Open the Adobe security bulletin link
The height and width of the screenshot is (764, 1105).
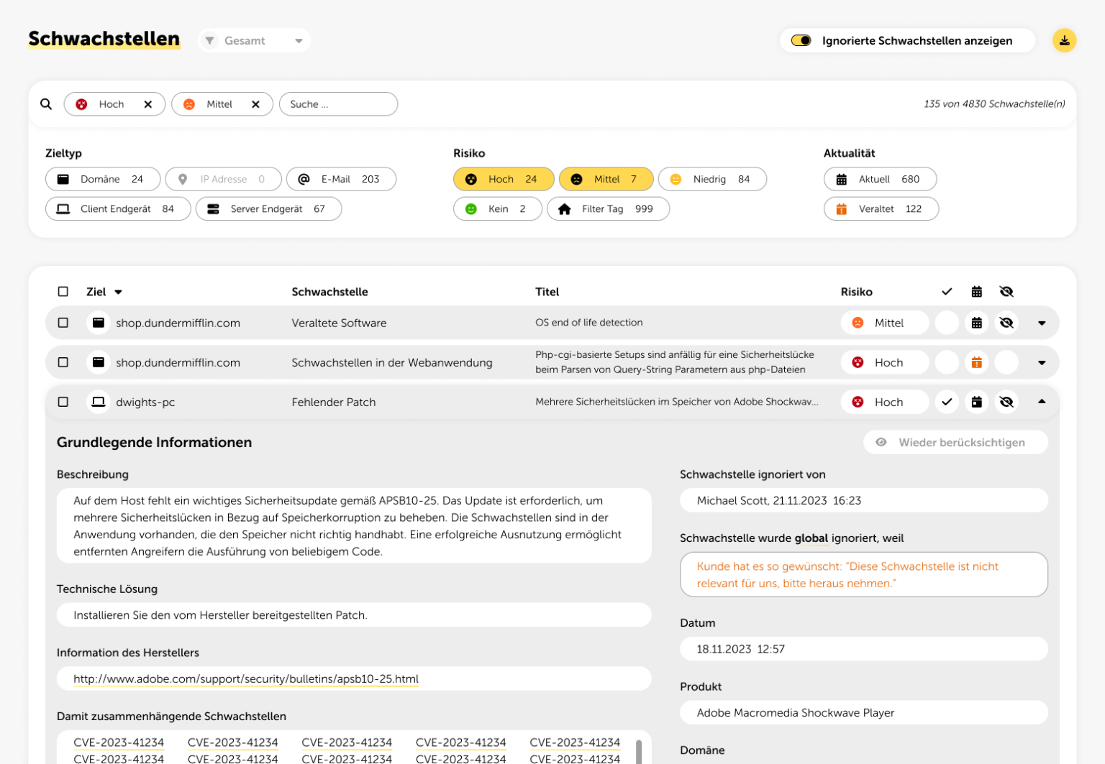pos(246,679)
